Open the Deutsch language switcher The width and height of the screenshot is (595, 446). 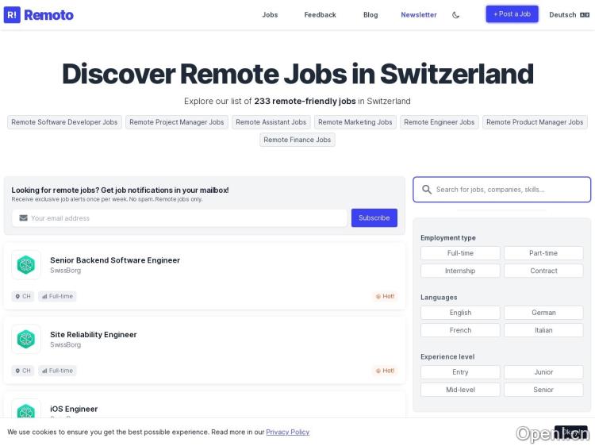(568, 14)
